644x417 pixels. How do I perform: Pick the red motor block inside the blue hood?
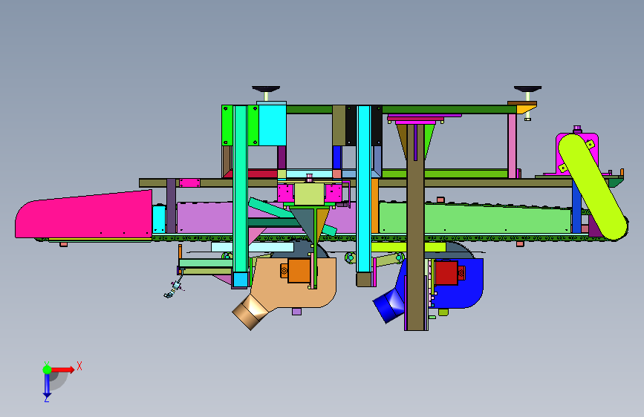446,273
